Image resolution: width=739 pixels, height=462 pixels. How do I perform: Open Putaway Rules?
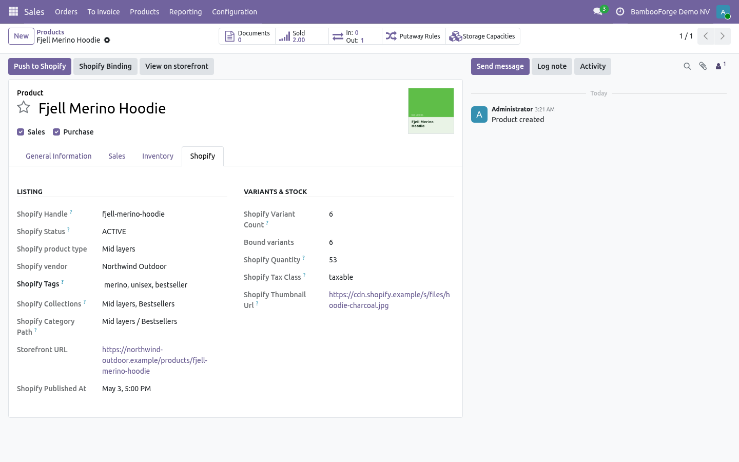point(414,36)
